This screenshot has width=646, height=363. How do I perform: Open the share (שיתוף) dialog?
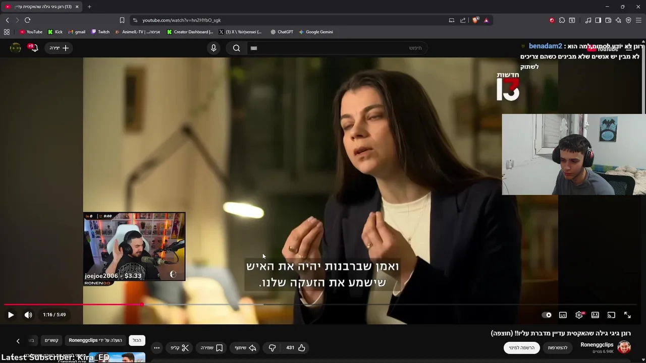(245, 348)
